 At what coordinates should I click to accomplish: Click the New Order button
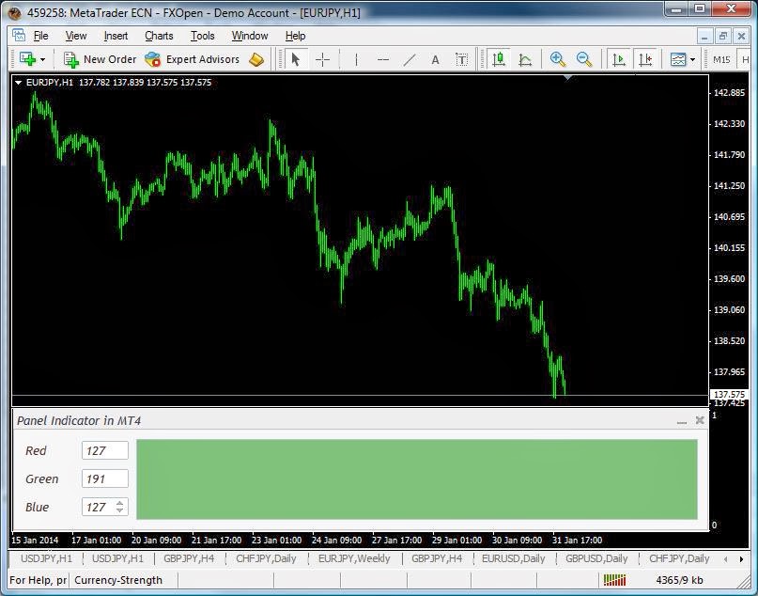(101, 59)
